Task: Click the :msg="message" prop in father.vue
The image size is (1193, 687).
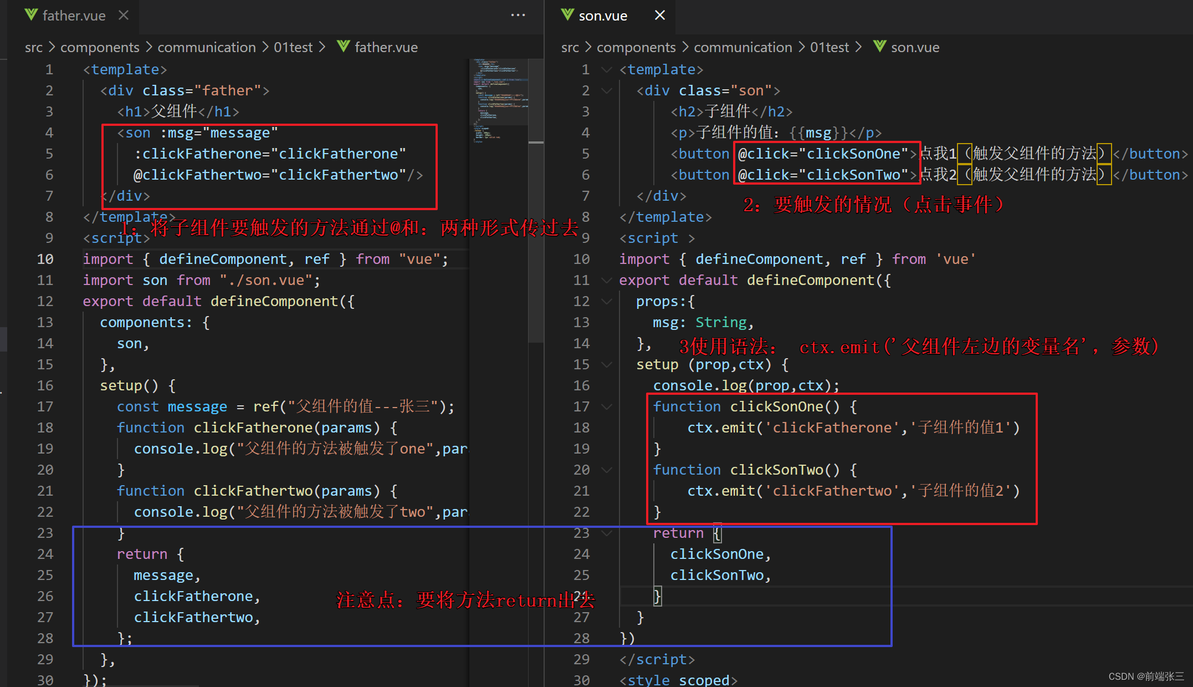Action: (219, 133)
